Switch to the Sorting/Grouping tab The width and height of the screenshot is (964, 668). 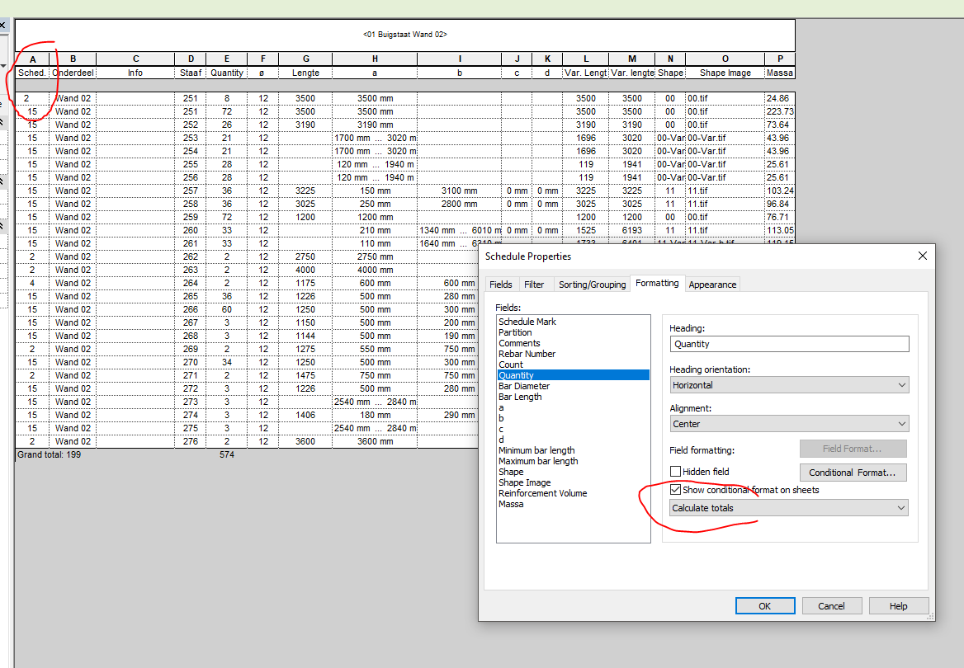[x=592, y=284]
